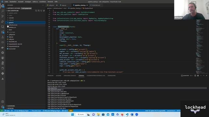Expand the infrastructure folder
Viewport: 209px width, 117px height.
(x=25, y=25)
